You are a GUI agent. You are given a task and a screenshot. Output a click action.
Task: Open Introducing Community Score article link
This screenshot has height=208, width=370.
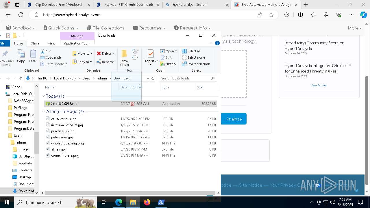point(314,46)
